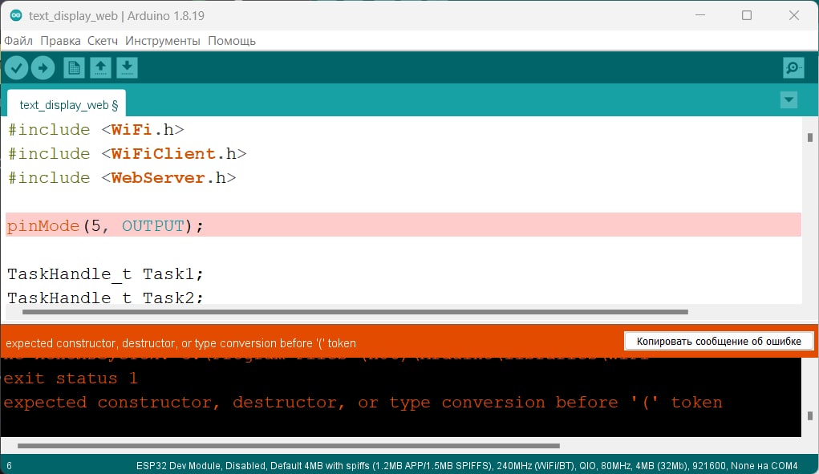Close the Arduino window

coord(794,15)
